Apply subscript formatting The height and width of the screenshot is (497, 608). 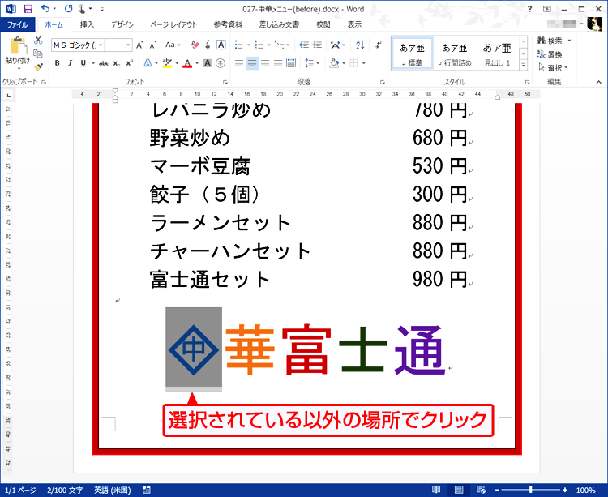pyautogui.click(x=116, y=63)
